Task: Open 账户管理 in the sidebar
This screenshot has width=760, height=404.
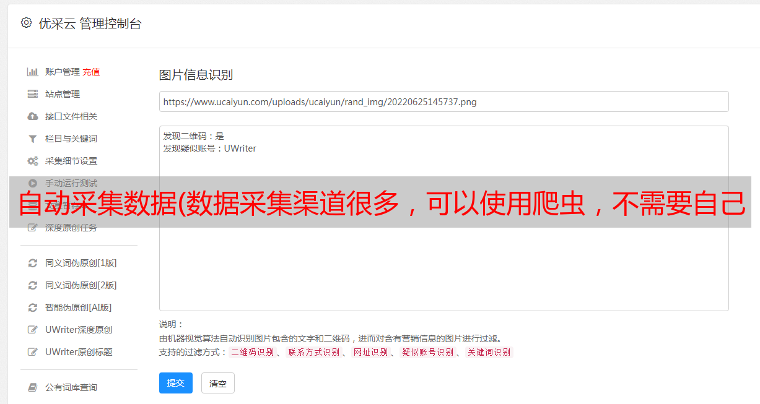Action: [63, 72]
